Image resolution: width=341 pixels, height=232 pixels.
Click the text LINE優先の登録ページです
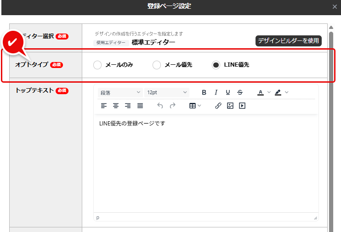(x=132, y=124)
